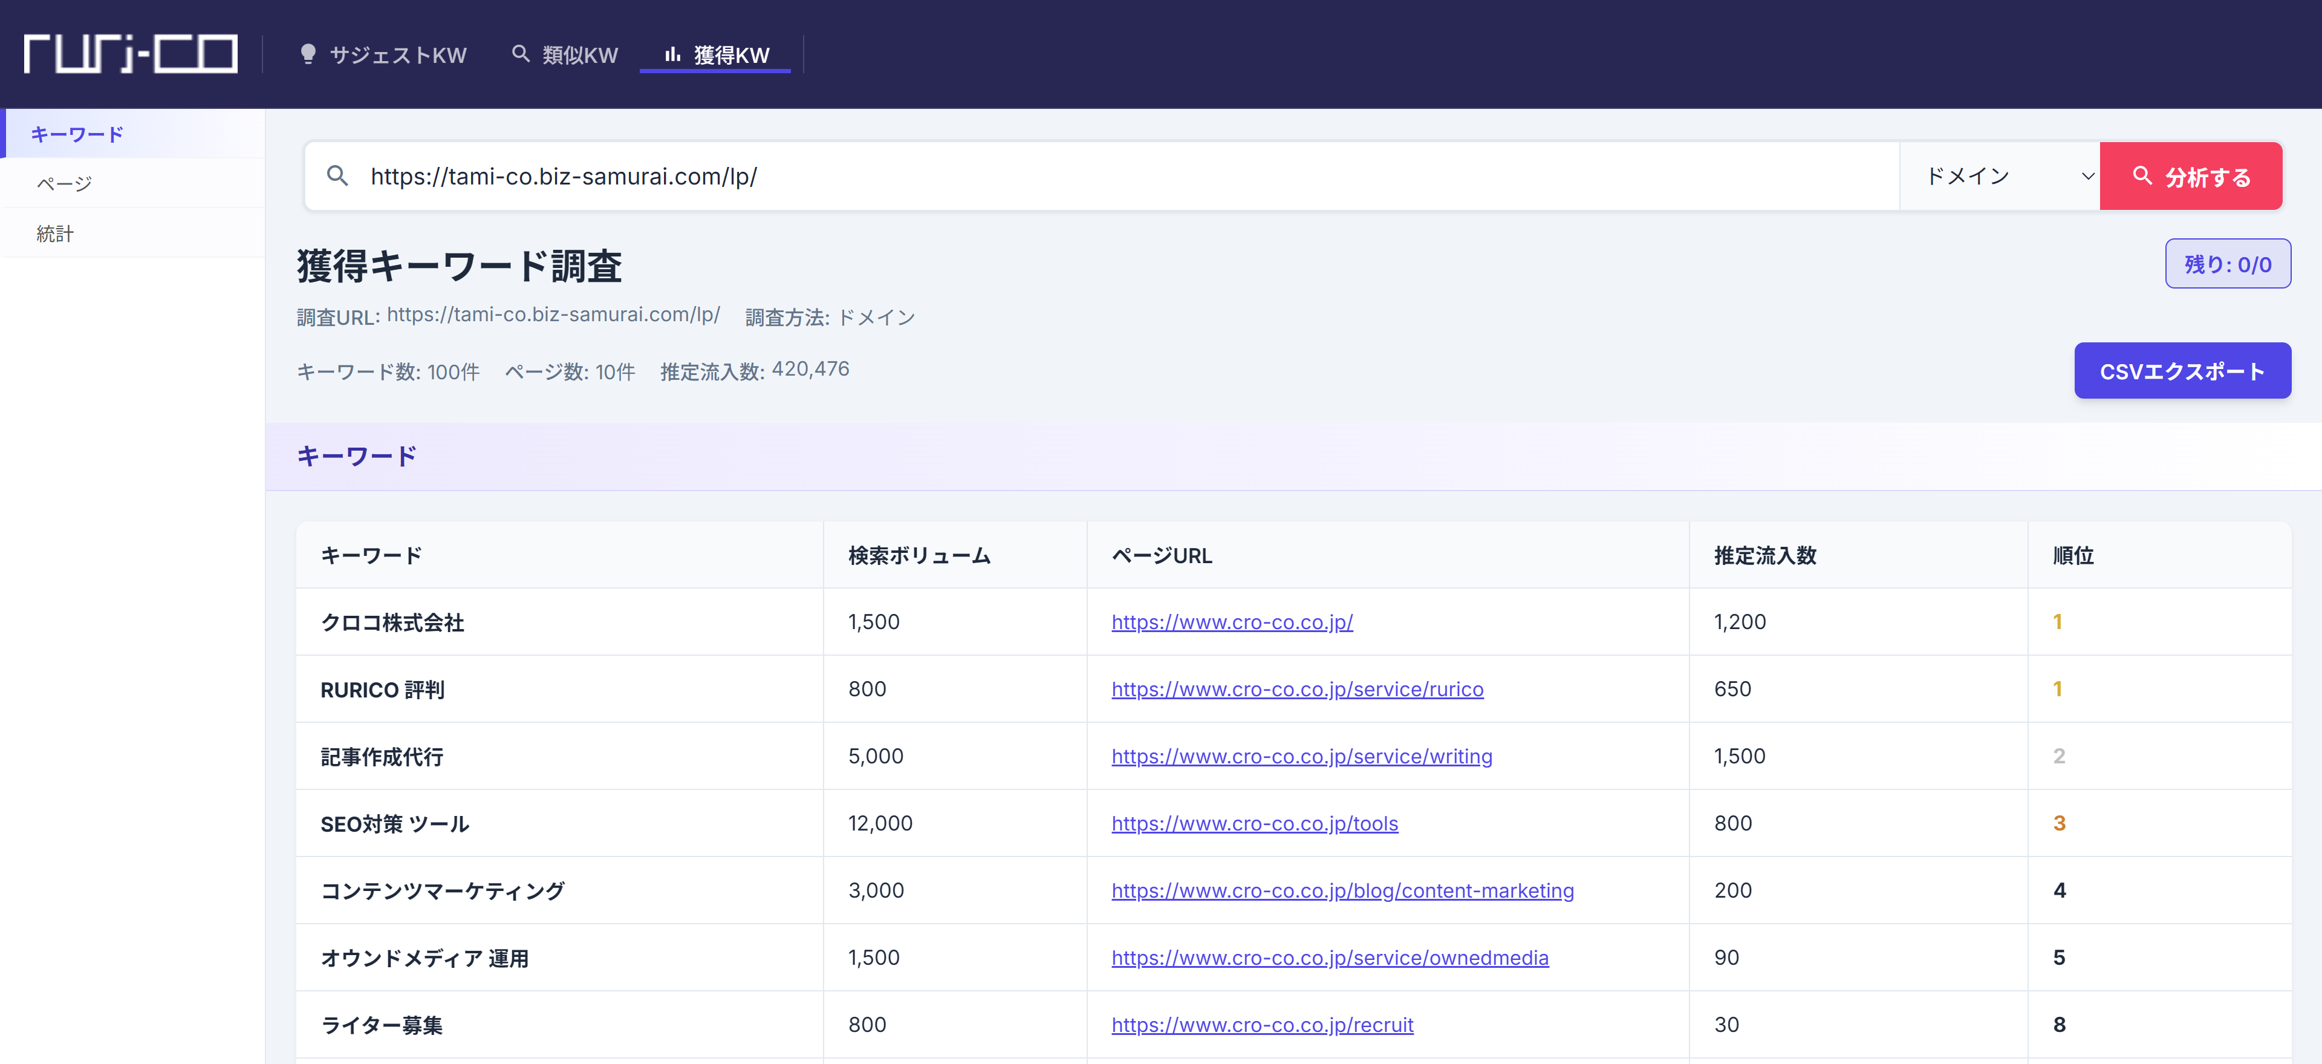Click the keyword 記事作成代行
Viewport: 2322px width, 1064px height.
pos(382,757)
